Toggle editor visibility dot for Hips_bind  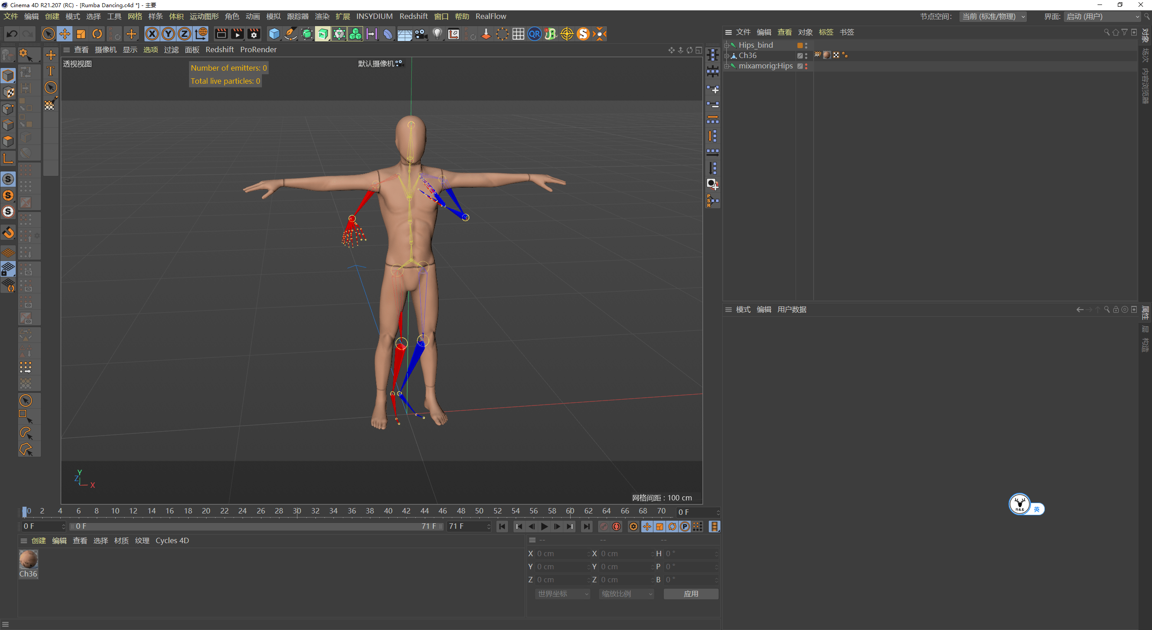[807, 43]
